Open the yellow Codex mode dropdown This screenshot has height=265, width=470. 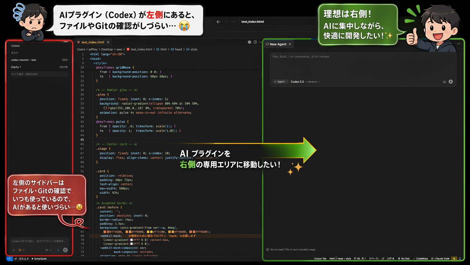coord(21,250)
